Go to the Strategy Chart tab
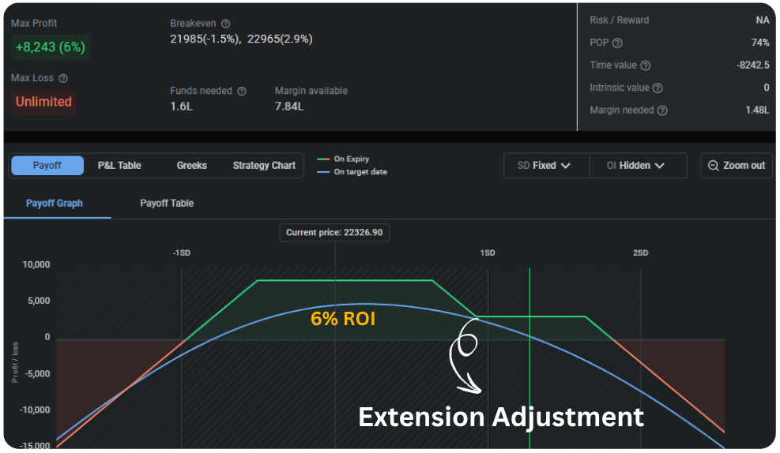This screenshot has width=780, height=453. click(264, 166)
